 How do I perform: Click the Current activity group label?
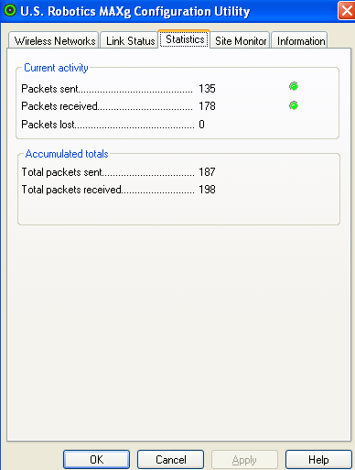click(x=56, y=68)
